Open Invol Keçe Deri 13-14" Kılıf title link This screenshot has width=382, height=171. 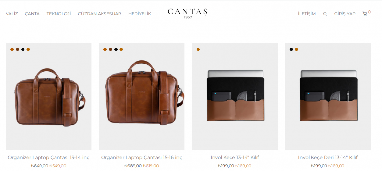(328, 157)
